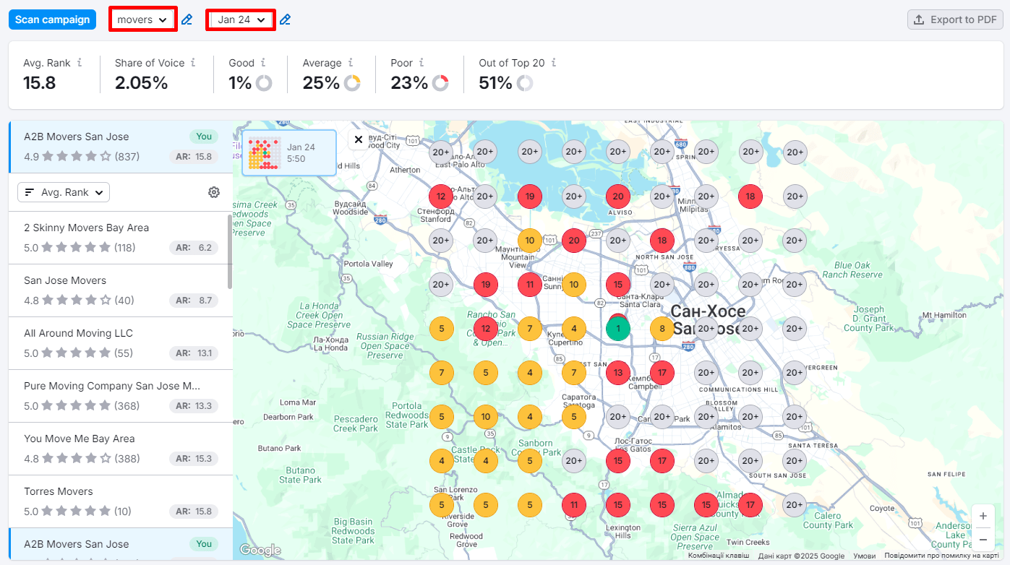Open the Avg. Rank sort dropdown
1010x565 pixels.
click(x=63, y=192)
